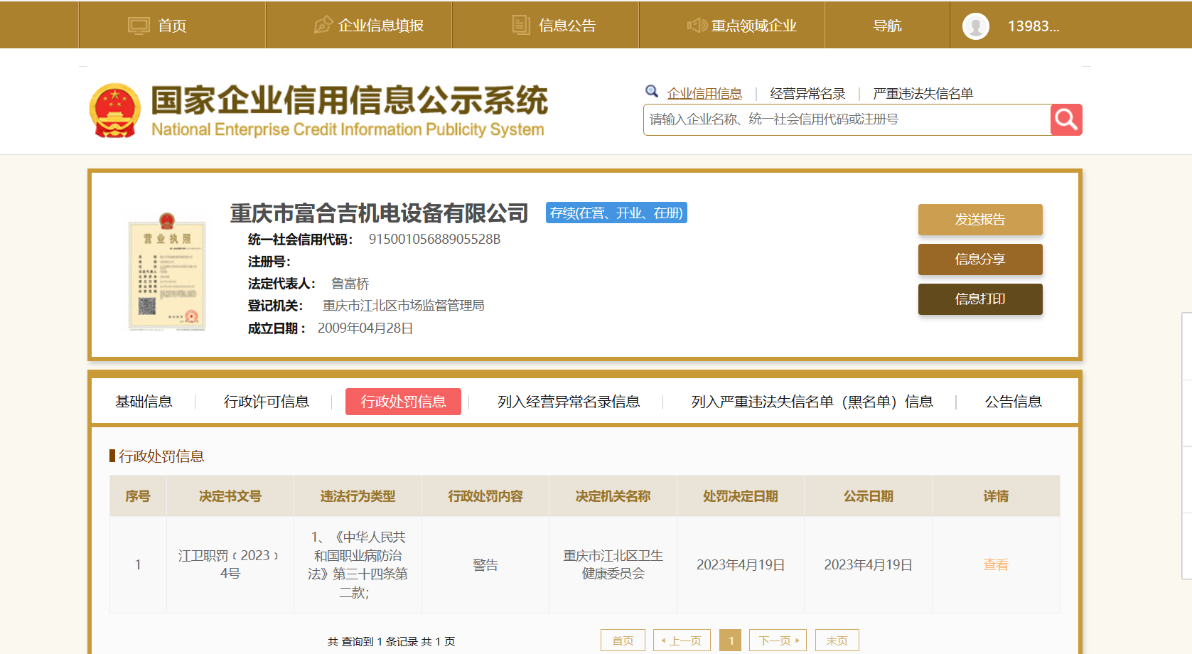Click the document icon beside 信息公告

[522, 25]
